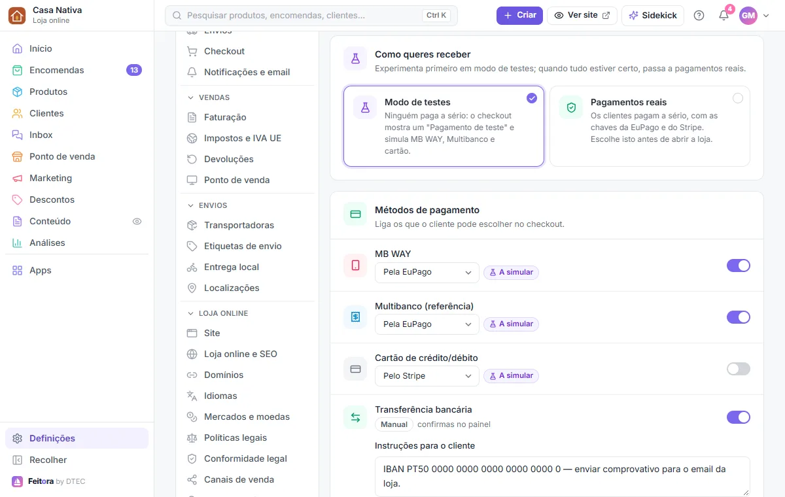Open Notificações e email settings
Image resolution: width=785 pixels, height=497 pixels.
tap(247, 72)
